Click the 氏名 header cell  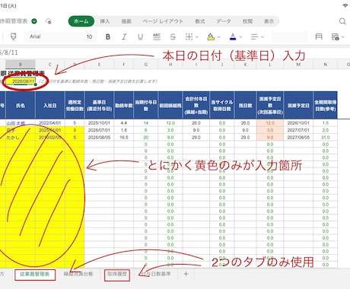pos(21,105)
